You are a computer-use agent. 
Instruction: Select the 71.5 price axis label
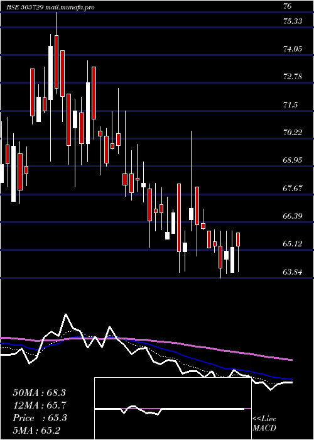coord(290,105)
